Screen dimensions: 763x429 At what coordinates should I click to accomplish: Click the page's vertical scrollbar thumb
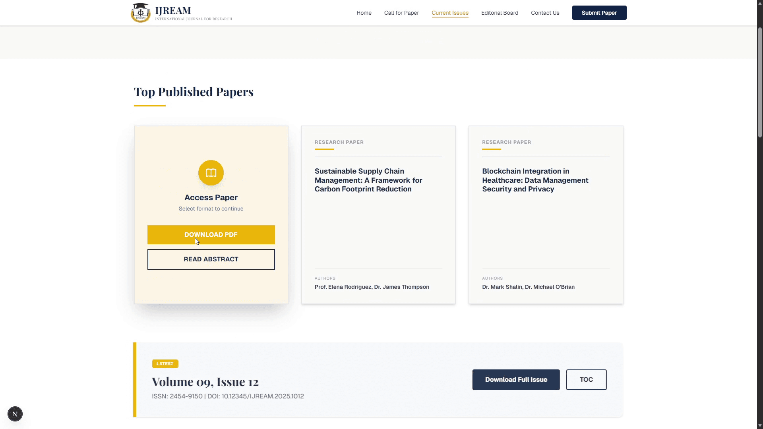click(x=760, y=81)
